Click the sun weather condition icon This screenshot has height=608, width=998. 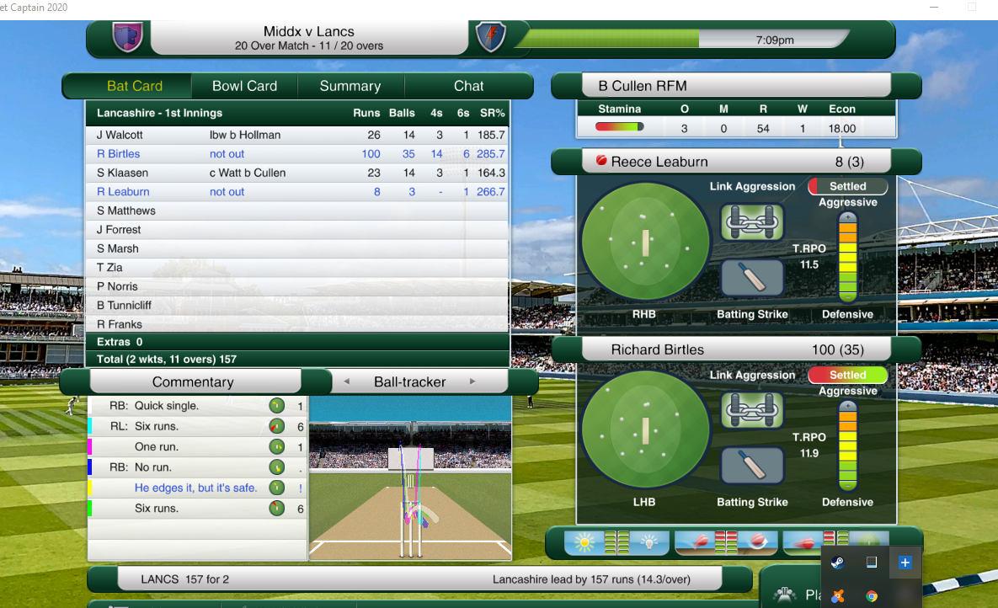tap(584, 542)
